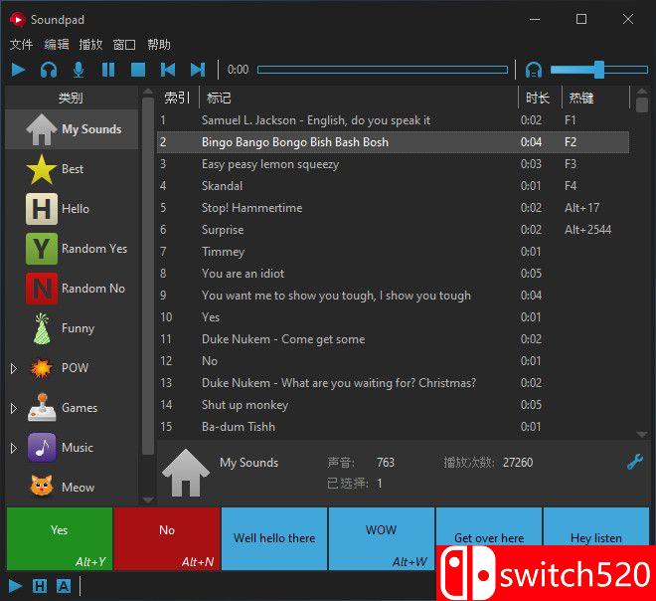Toggle the A button in bottom bar
The width and height of the screenshot is (656, 601).
pyautogui.click(x=64, y=586)
